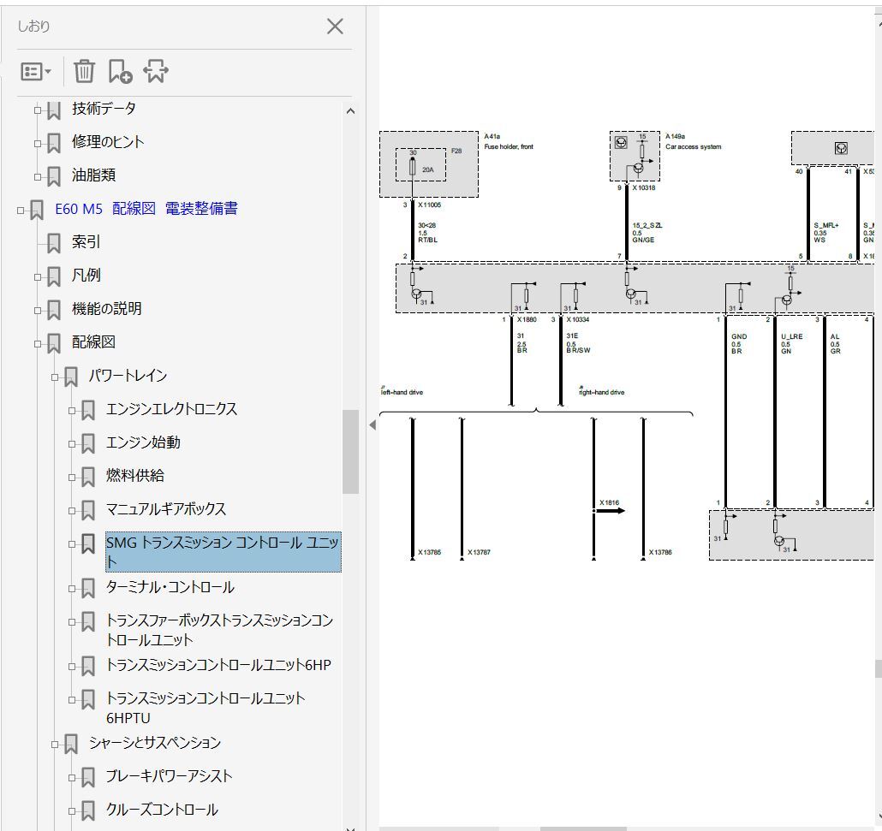
Task: Open the ブレーキパワーアシスト bookmark
Action: point(170,776)
